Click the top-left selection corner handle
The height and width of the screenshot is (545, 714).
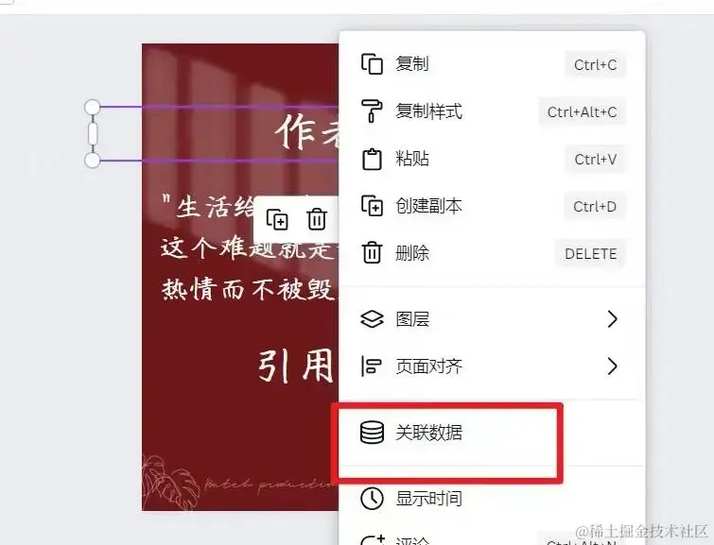click(x=93, y=108)
